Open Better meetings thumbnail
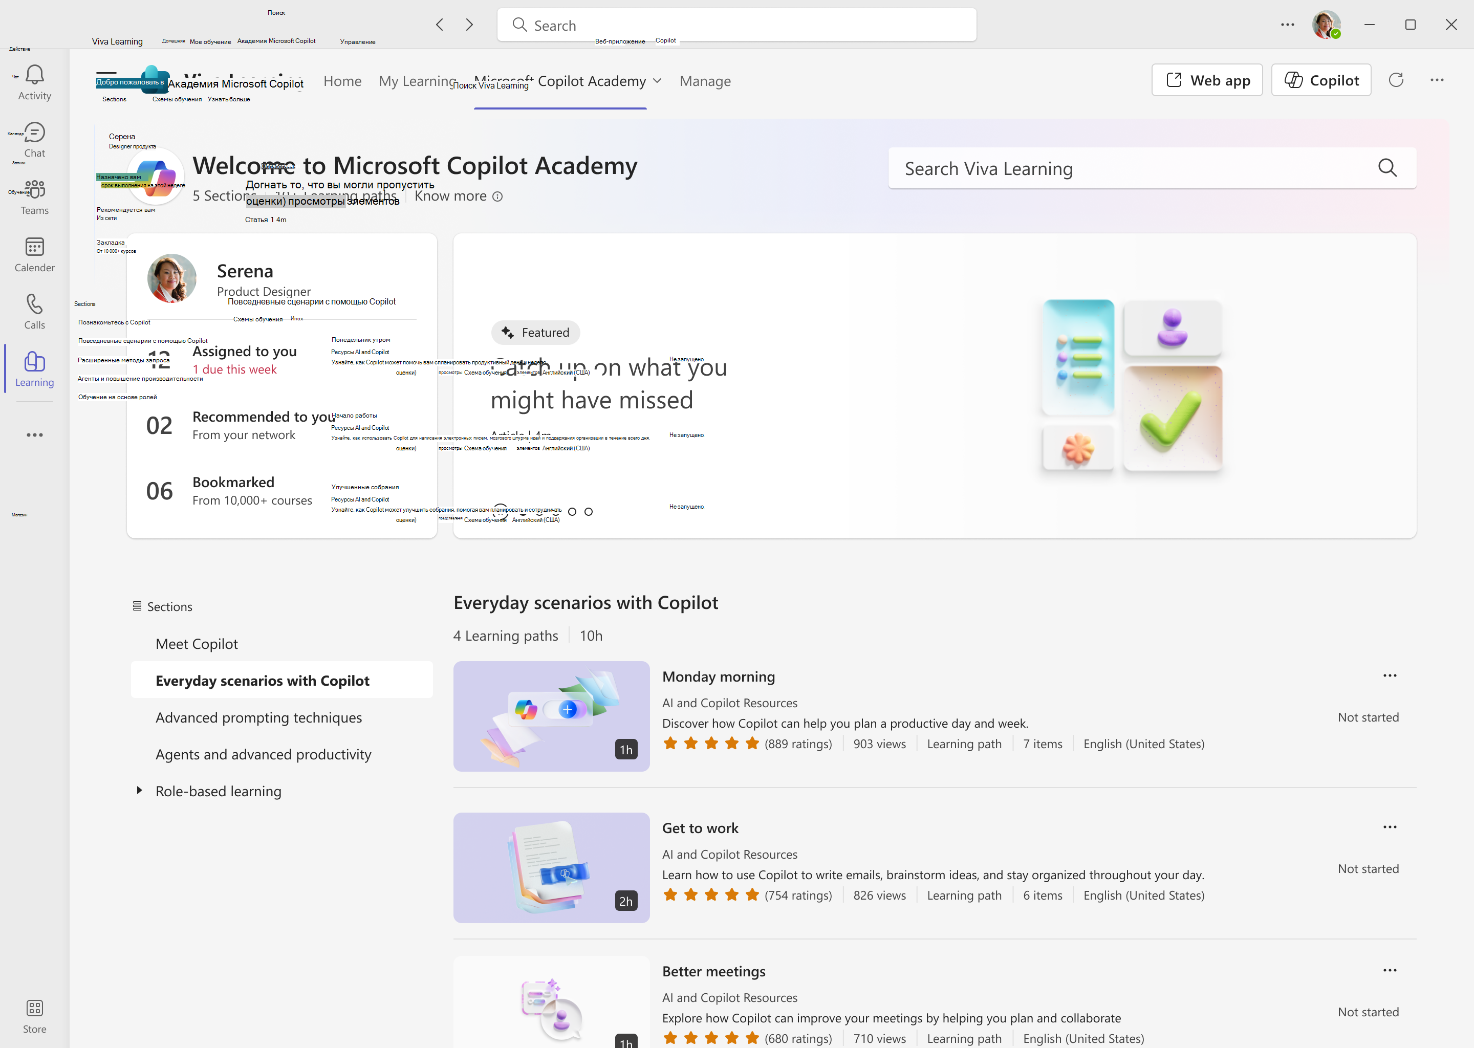The height and width of the screenshot is (1048, 1474). 551,1002
